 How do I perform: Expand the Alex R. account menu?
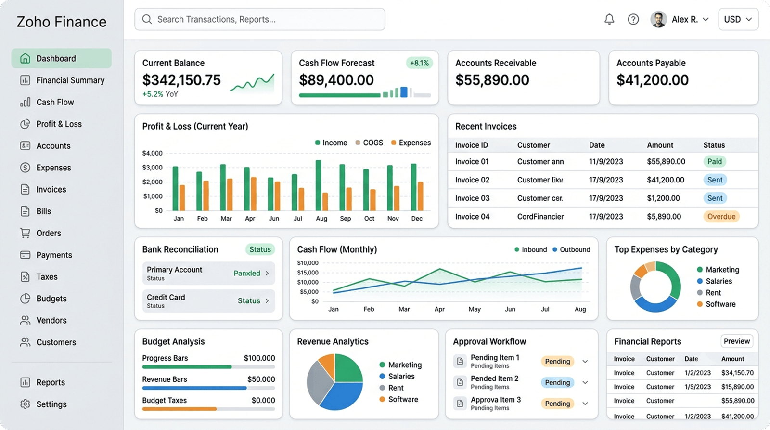click(x=680, y=19)
